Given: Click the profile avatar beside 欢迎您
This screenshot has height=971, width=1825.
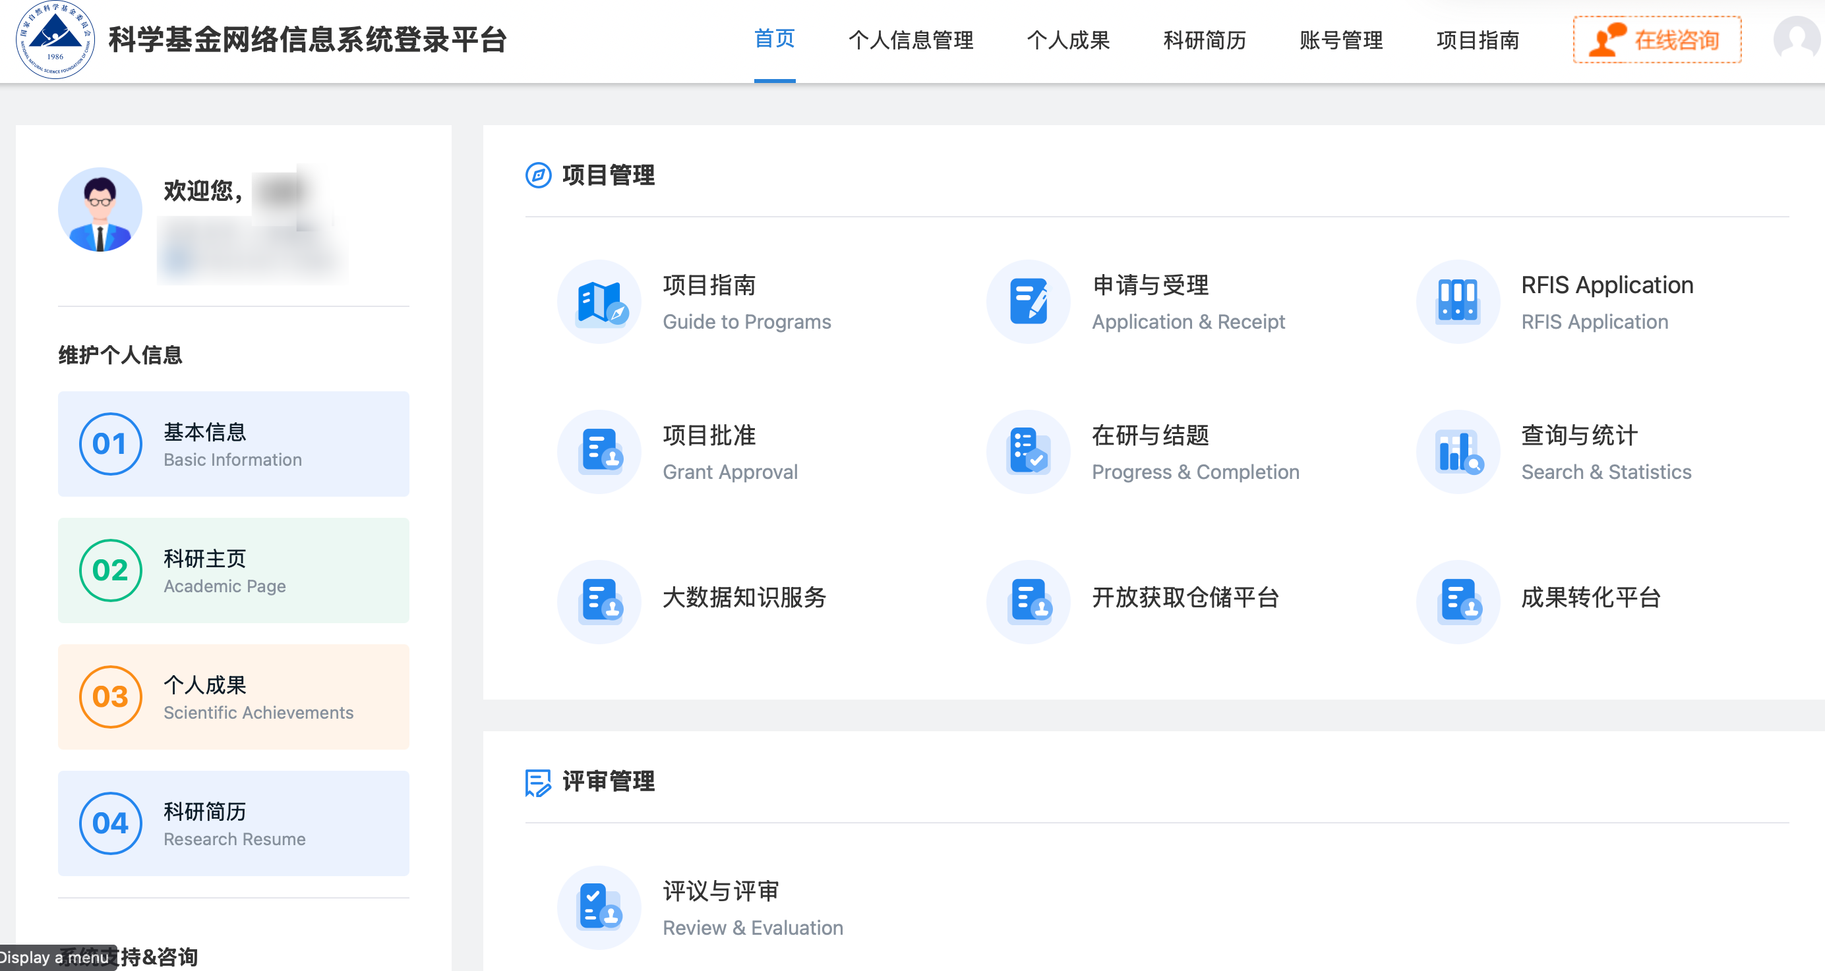Looking at the screenshot, I should [x=100, y=209].
